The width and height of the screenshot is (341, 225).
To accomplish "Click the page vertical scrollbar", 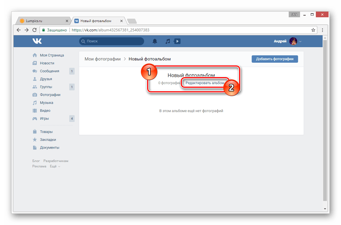I will pyautogui.click(x=325, y=121).
